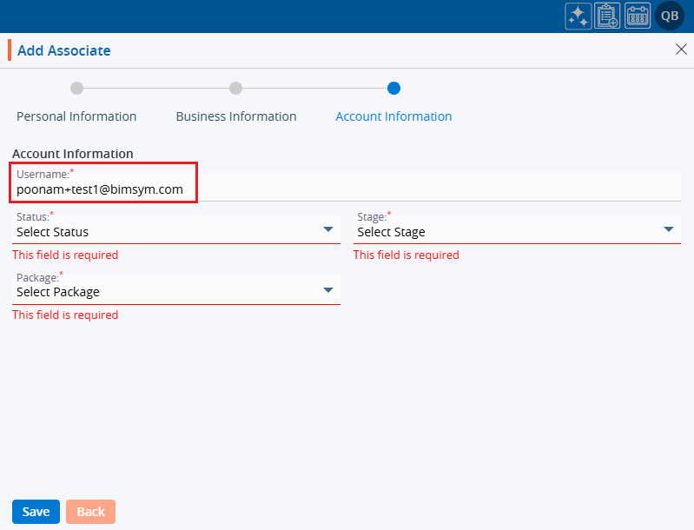Open the QB user profile avatar

pos(670,17)
